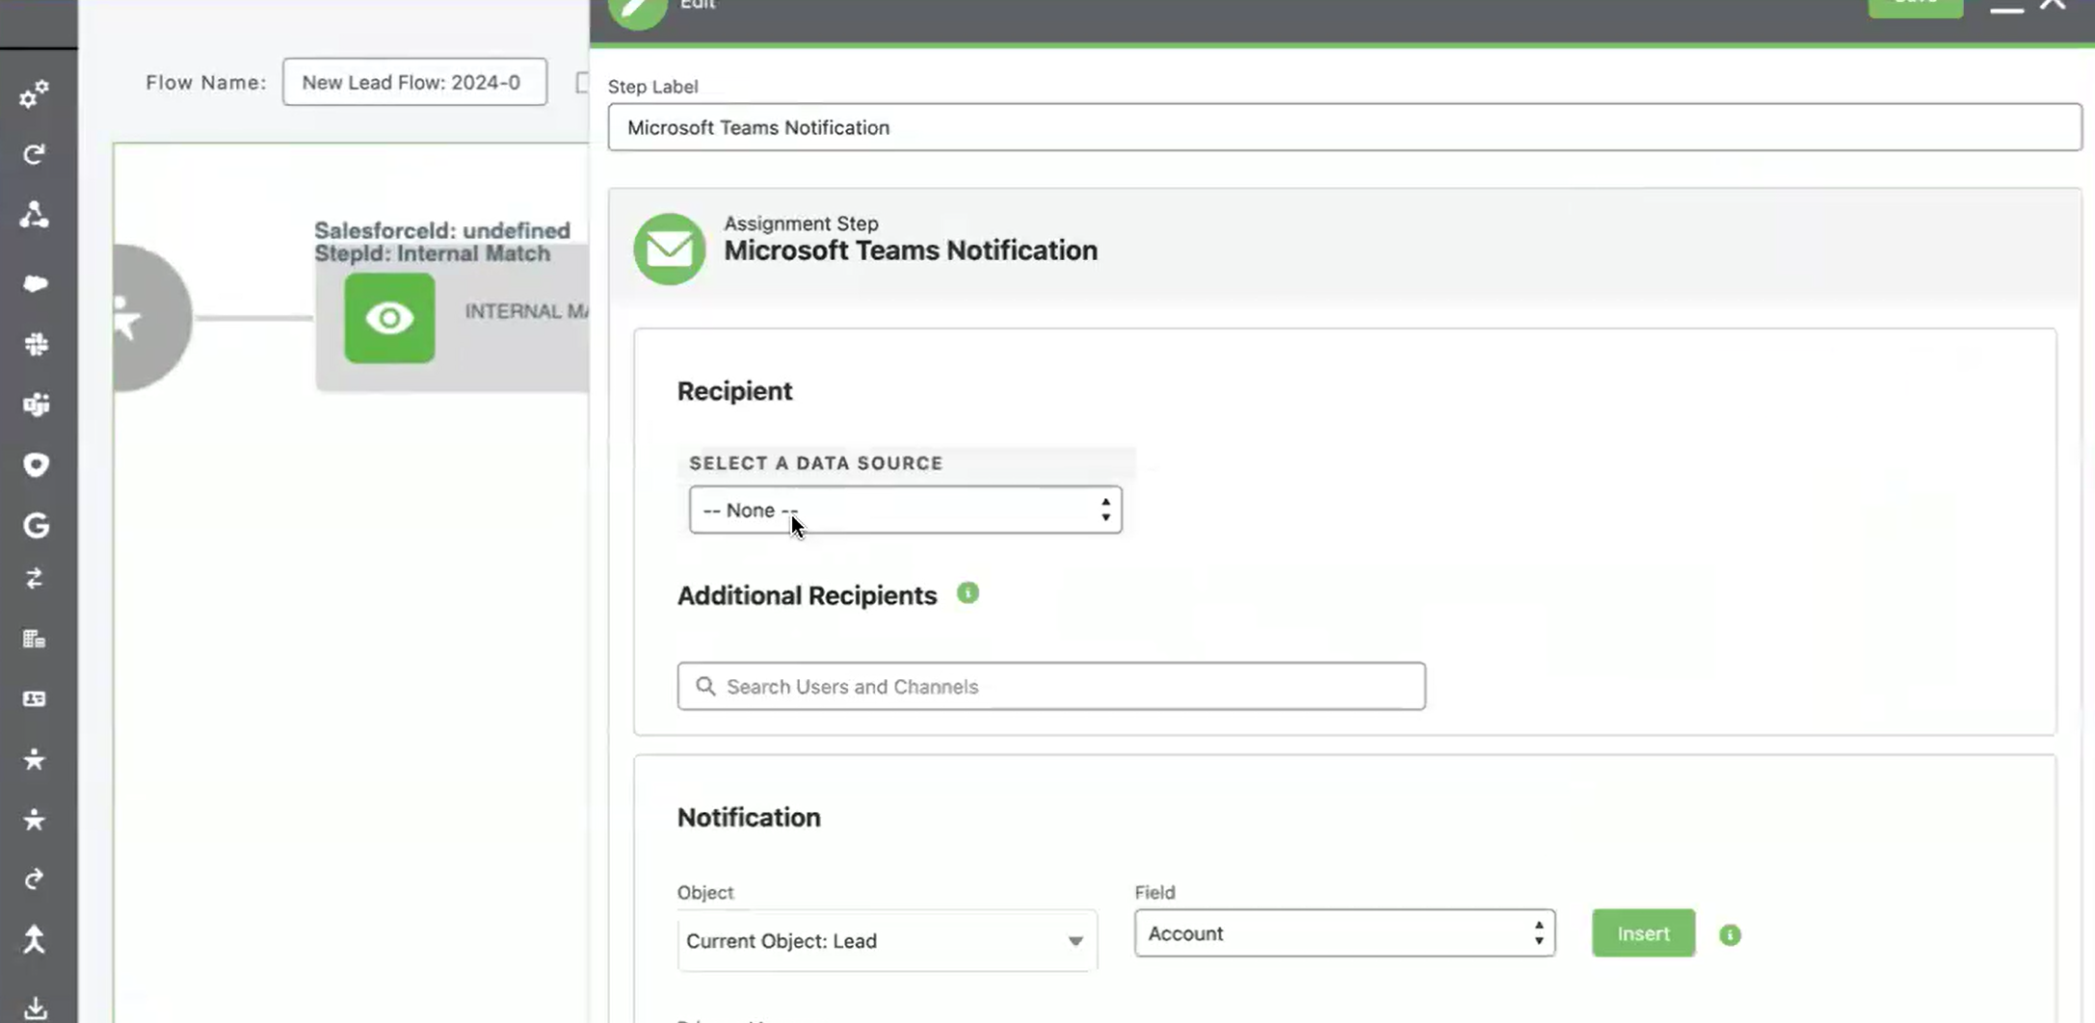Open the building icon in sidebar
The image size is (2095, 1023).
35,639
